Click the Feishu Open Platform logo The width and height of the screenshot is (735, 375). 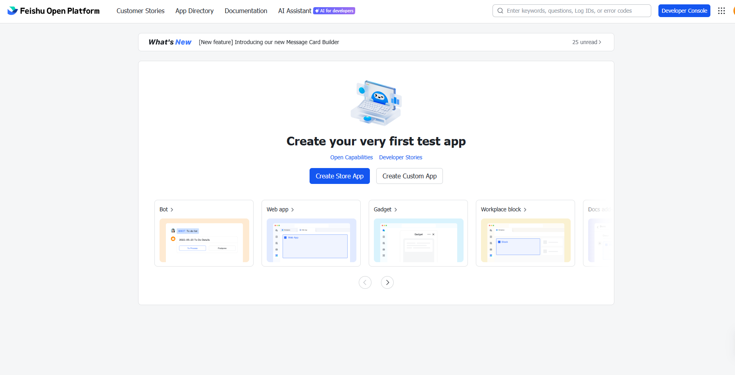coord(54,11)
